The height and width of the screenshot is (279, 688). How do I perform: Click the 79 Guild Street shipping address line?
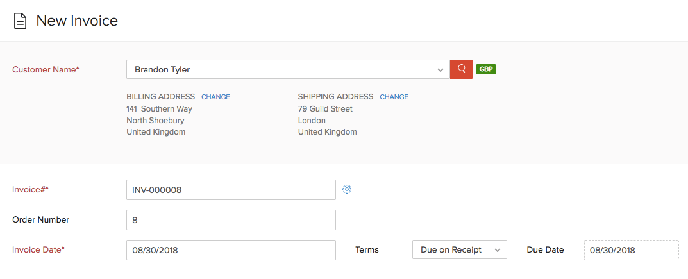click(325, 109)
